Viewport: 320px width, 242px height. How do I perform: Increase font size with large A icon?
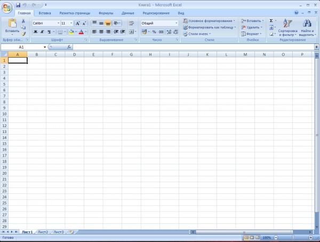77,24
